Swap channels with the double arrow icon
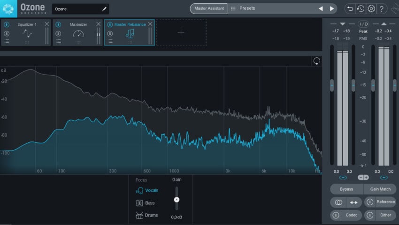This screenshot has height=225, width=399. click(x=354, y=202)
